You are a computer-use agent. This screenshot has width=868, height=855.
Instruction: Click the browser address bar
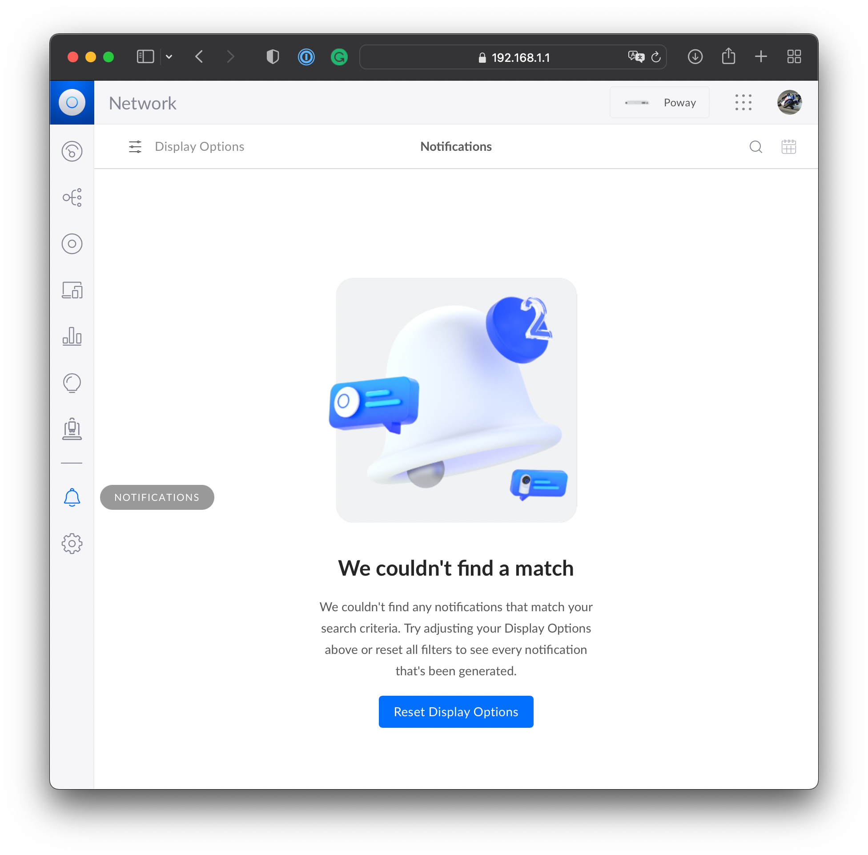click(x=516, y=56)
